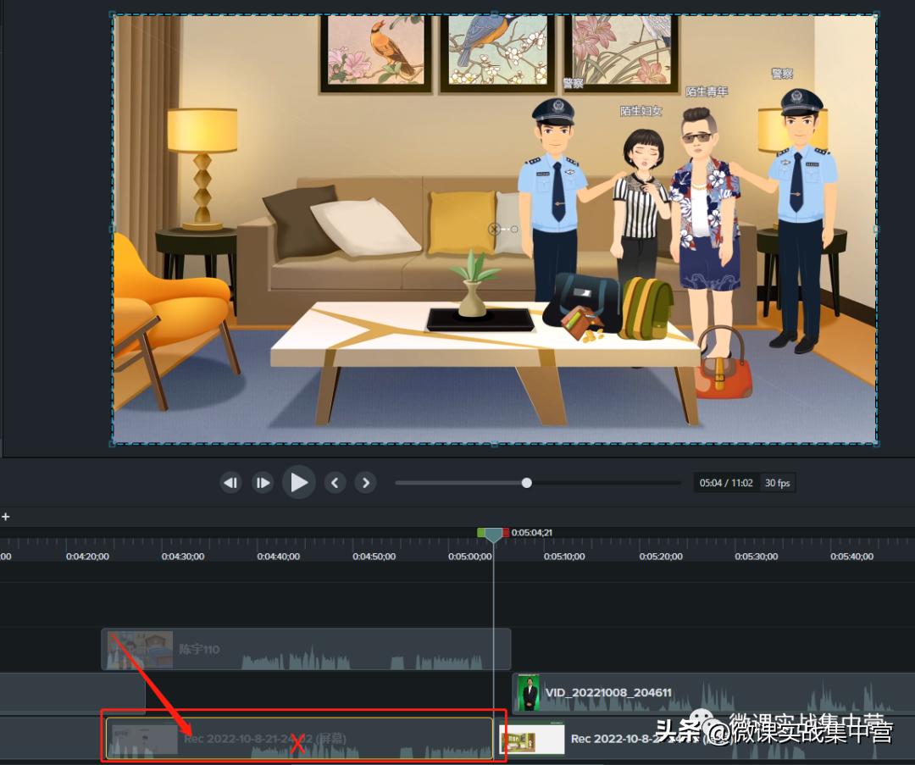Image resolution: width=915 pixels, height=765 pixels.
Task: Click the thumbnail of the 陈宇110 clip
Action: point(141,649)
